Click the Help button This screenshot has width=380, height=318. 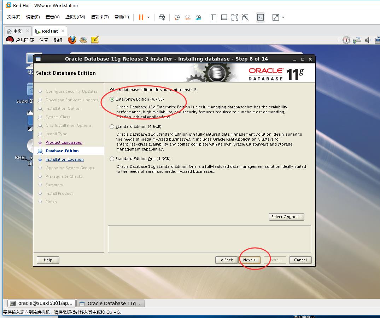pos(48,260)
